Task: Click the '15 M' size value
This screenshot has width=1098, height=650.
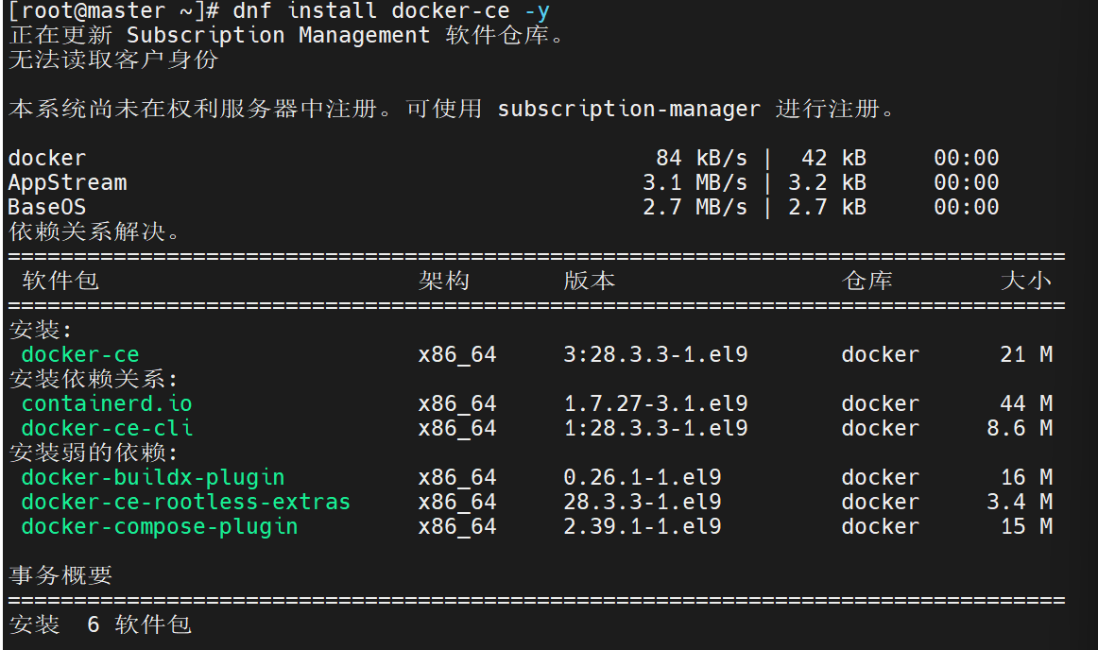Action: 1026,527
